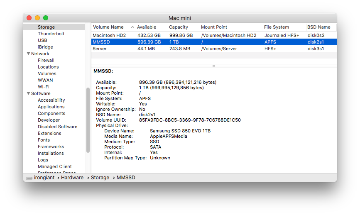Select the Network sidebar heading

tap(40, 54)
